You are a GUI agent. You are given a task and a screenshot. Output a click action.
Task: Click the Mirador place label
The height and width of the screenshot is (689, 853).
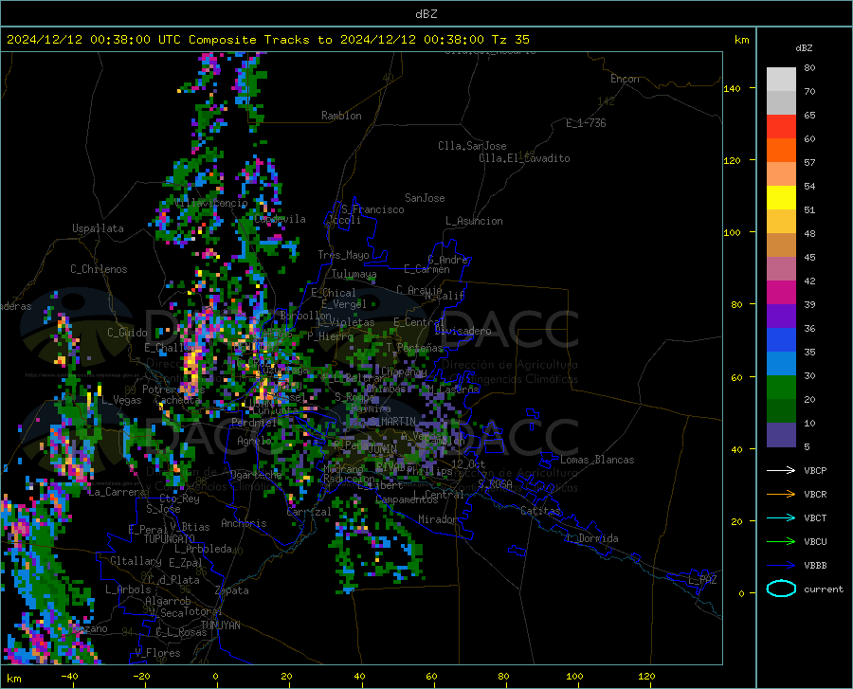(x=438, y=519)
